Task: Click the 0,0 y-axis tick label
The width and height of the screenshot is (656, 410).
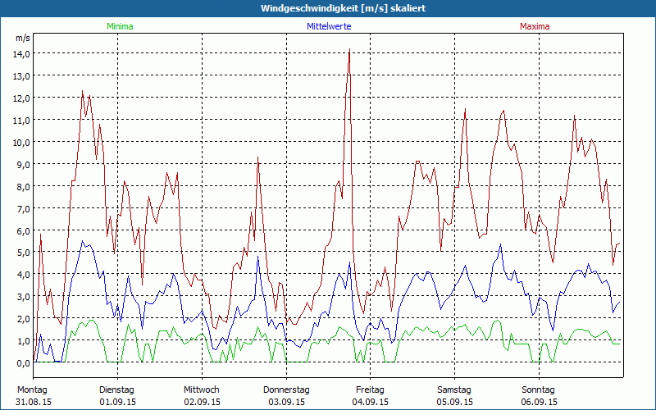Action: (20, 362)
